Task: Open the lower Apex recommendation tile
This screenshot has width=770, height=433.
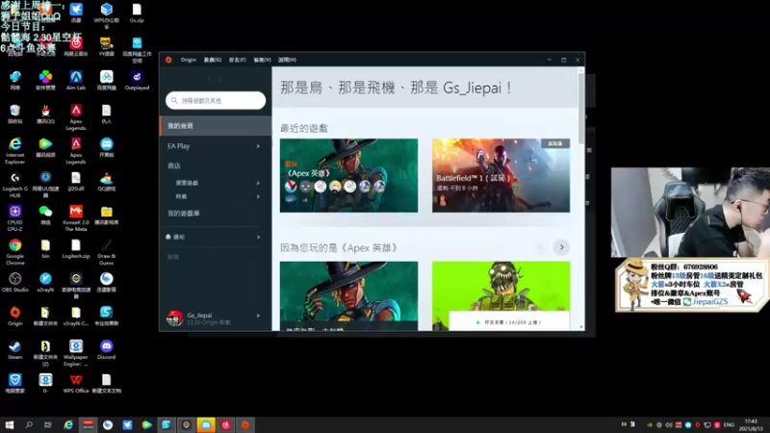Action: pyautogui.click(x=348, y=295)
